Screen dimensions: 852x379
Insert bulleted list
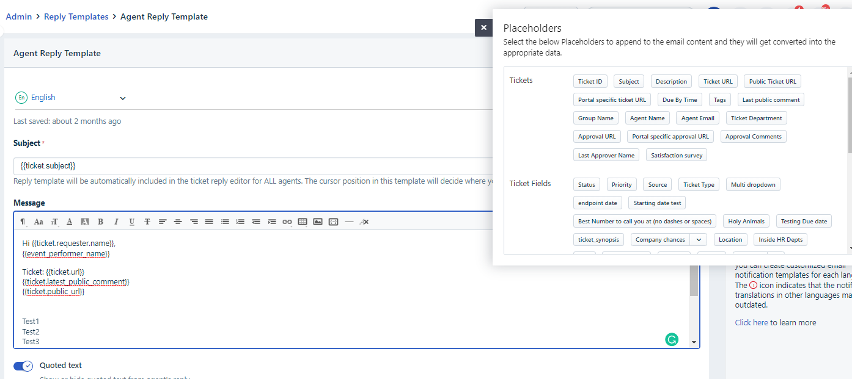point(225,222)
